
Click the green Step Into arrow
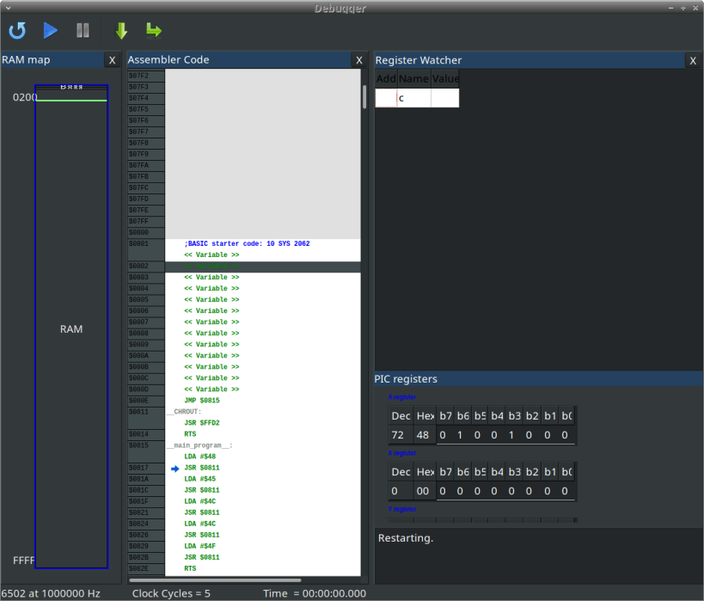coord(121,31)
